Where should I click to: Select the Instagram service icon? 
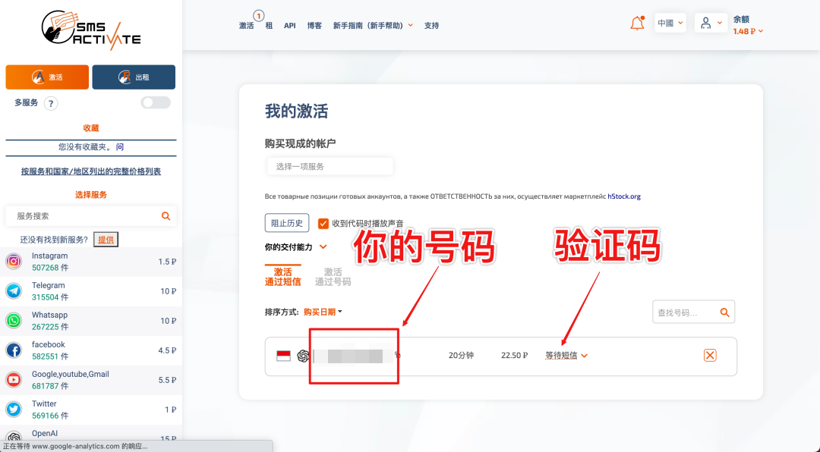click(x=14, y=260)
